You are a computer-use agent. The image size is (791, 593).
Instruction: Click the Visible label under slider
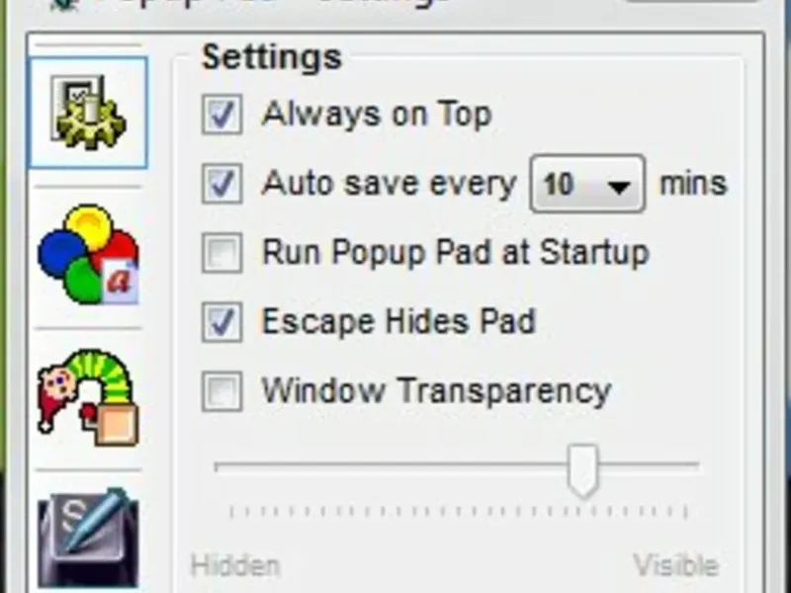[x=676, y=564]
